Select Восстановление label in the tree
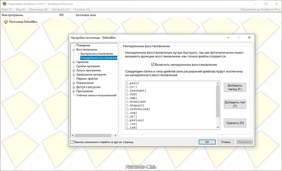This screenshot has width=282, height=171. coord(87,49)
